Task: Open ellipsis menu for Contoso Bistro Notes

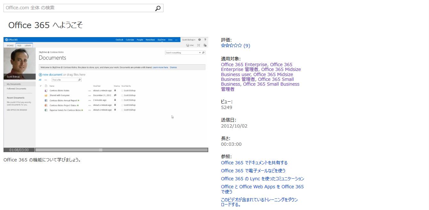Action: click(x=90, y=91)
